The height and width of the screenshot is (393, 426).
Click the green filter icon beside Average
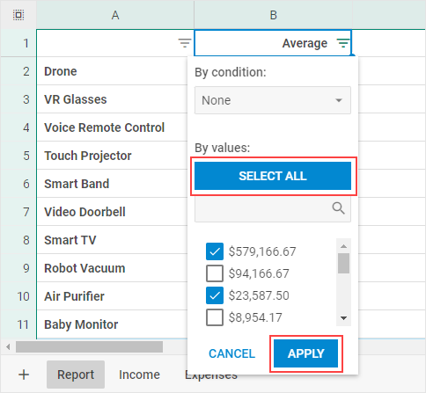tap(342, 43)
